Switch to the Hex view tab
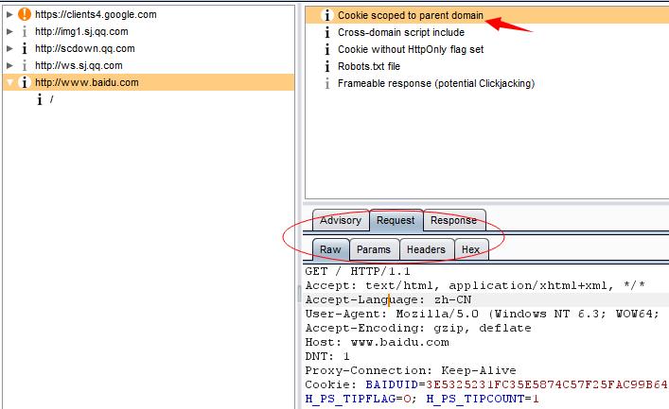The image size is (669, 409). coord(470,249)
